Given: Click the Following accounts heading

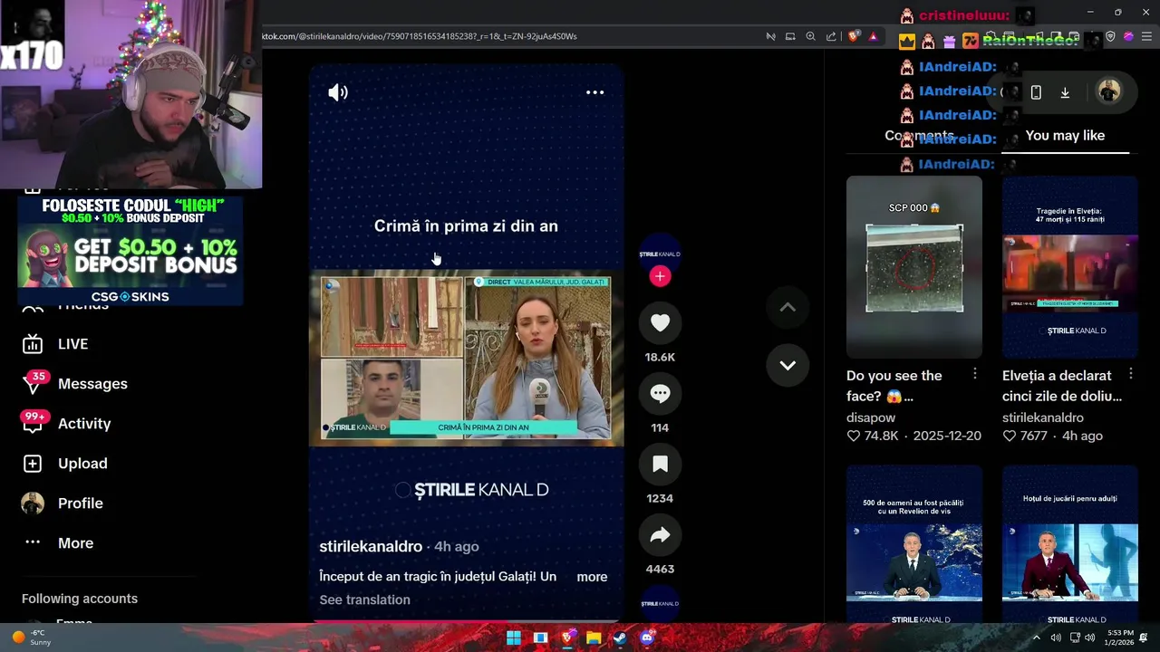Looking at the screenshot, I should 80,599.
